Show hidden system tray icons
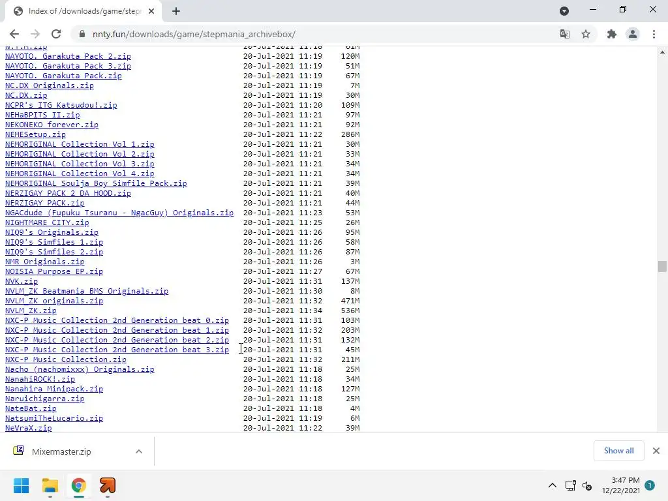Viewport: 668px width, 501px height. pyautogui.click(x=552, y=485)
